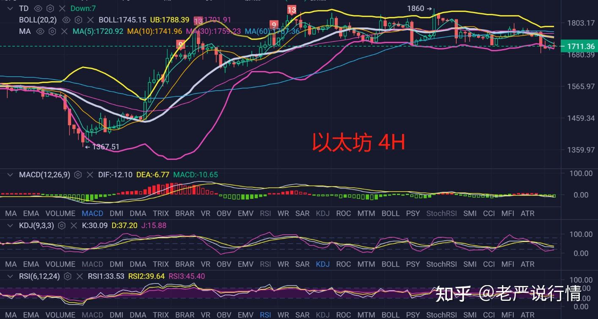Switch to TRIX in MACD pane tabs
Screen dimensions: 598x319
pyautogui.click(x=160, y=213)
